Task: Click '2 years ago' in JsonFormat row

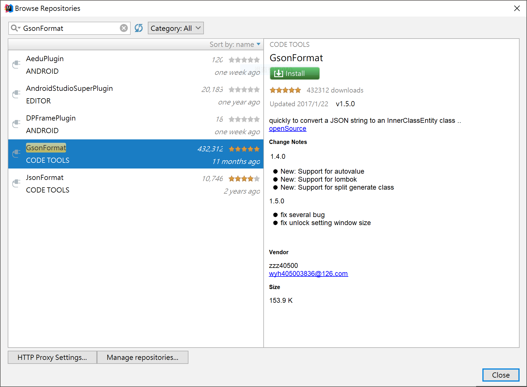Action: click(x=242, y=191)
